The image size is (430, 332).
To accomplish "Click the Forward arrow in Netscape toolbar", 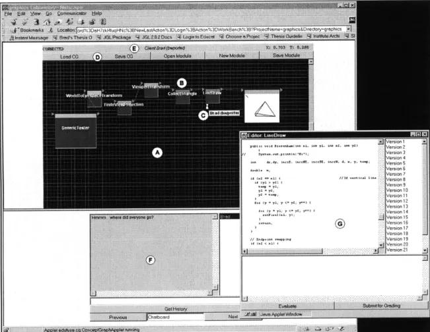I will [x=25, y=22].
